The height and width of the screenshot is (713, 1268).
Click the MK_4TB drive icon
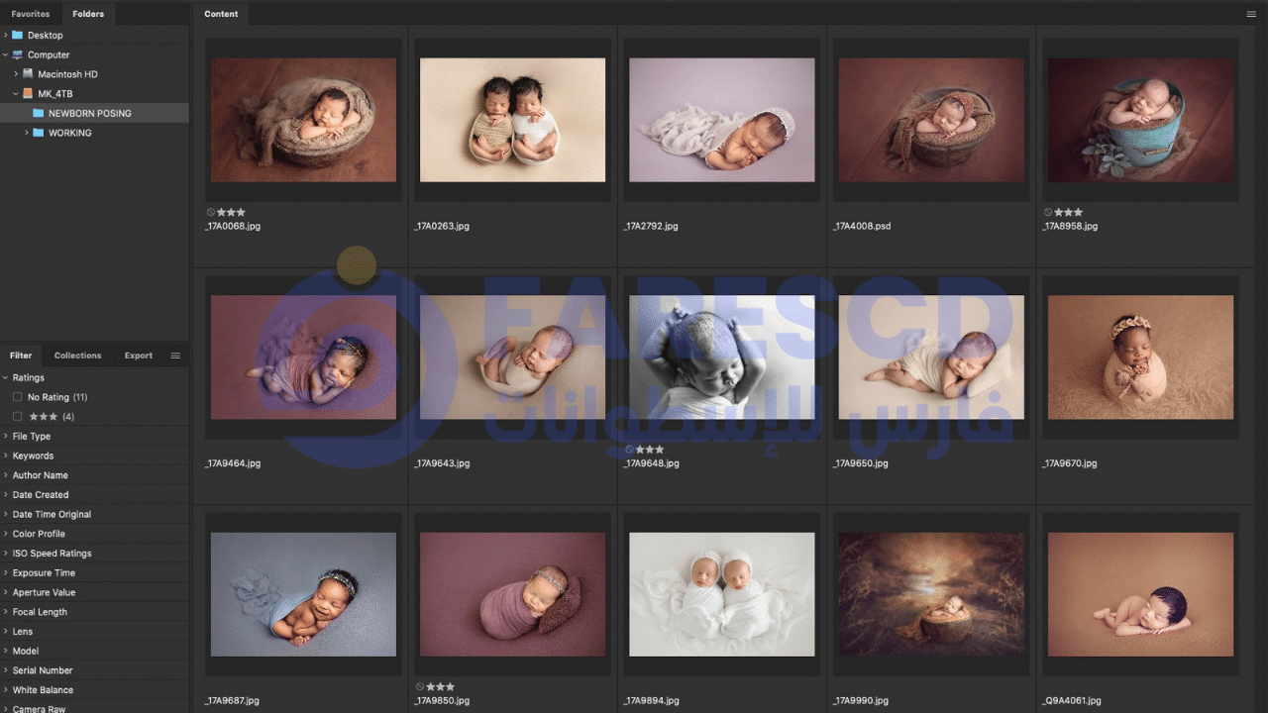pyautogui.click(x=28, y=93)
